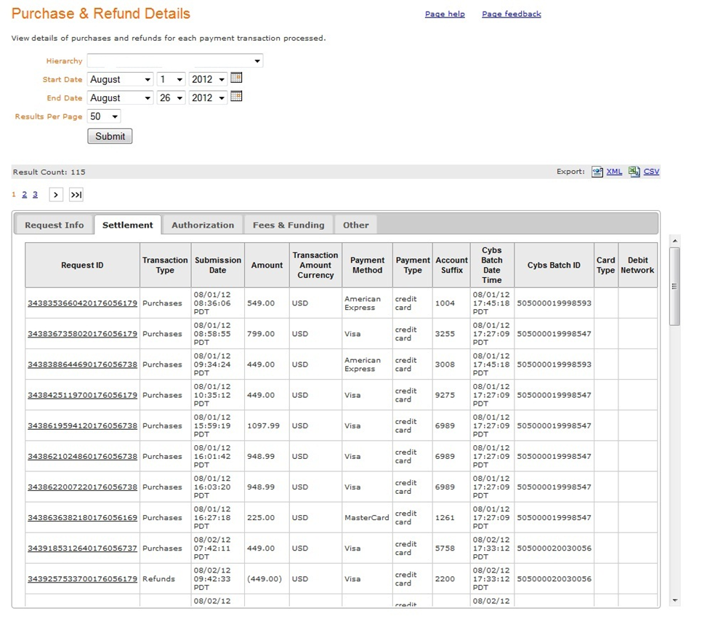This screenshot has width=702, height=627.
Task: Select account suffix 5758 cell
Action: coord(452,548)
